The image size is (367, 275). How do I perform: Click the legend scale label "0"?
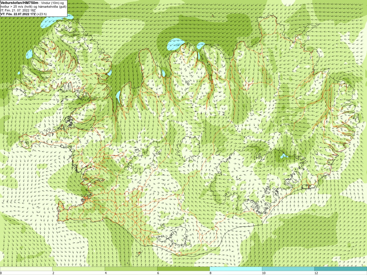click(1, 273)
